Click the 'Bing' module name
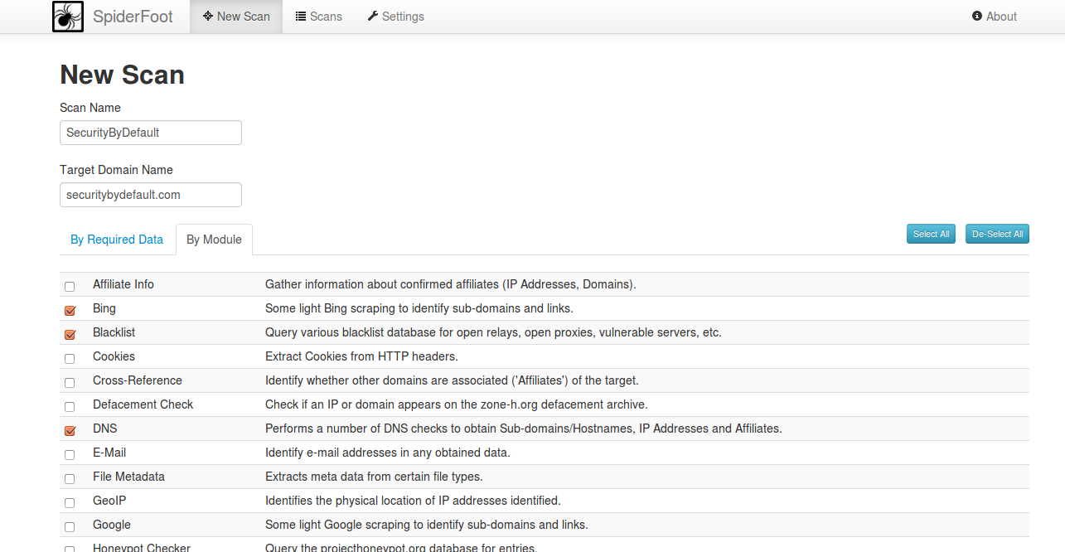 coord(104,308)
